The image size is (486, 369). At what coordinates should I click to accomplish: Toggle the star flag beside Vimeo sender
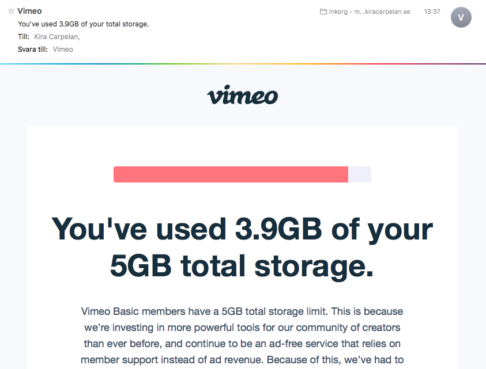[x=11, y=11]
